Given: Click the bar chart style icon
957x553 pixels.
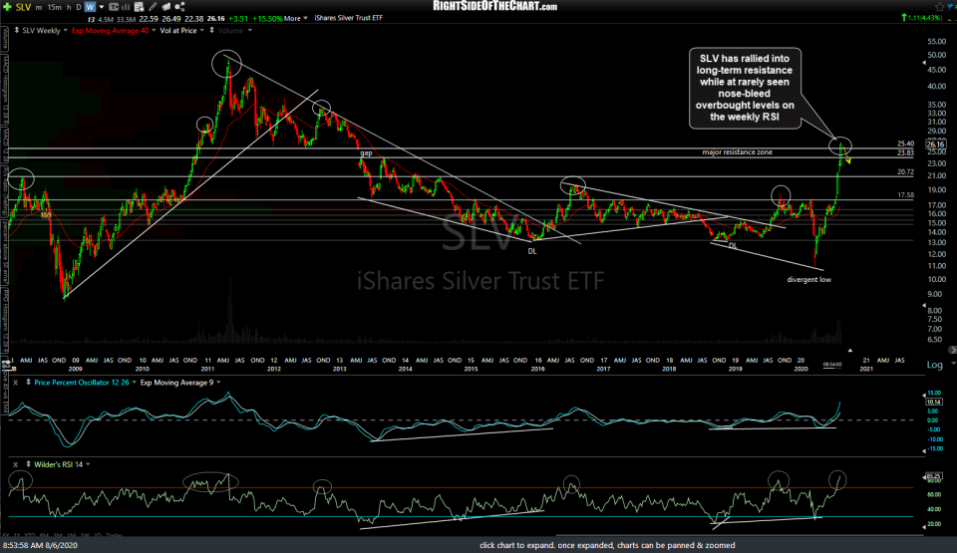Looking at the screenshot, I should coord(127,7).
